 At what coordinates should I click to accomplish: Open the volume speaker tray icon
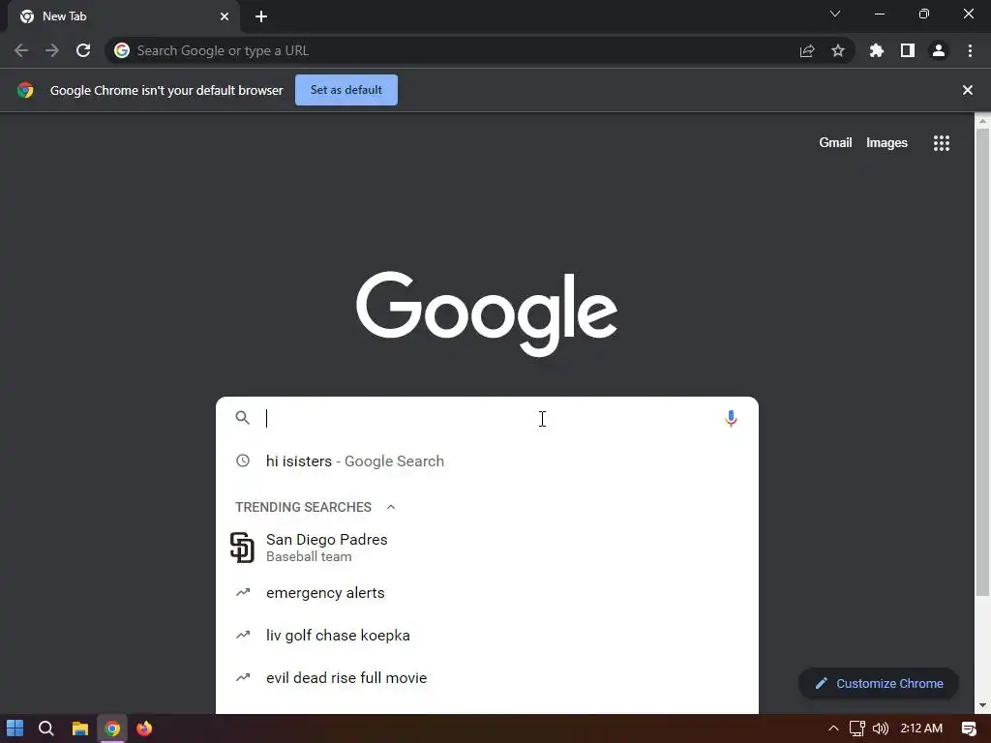(881, 728)
